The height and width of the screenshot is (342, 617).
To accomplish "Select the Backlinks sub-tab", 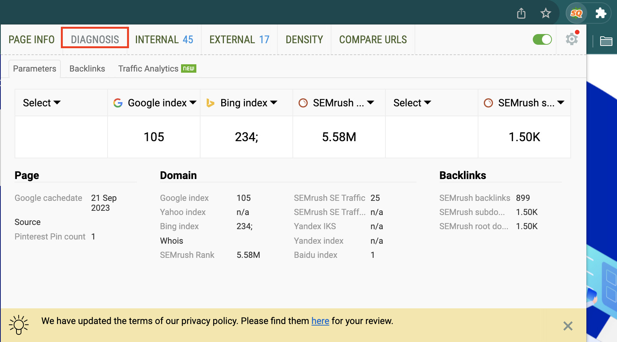I will tap(87, 68).
